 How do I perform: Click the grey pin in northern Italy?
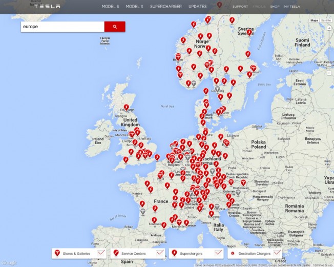point(218,206)
